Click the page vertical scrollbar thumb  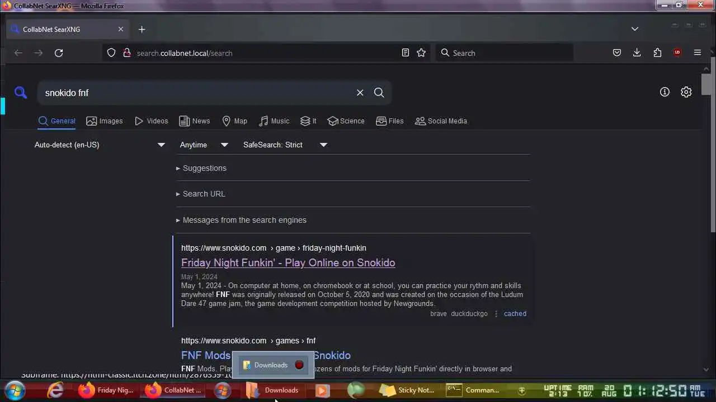(x=706, y=84)
